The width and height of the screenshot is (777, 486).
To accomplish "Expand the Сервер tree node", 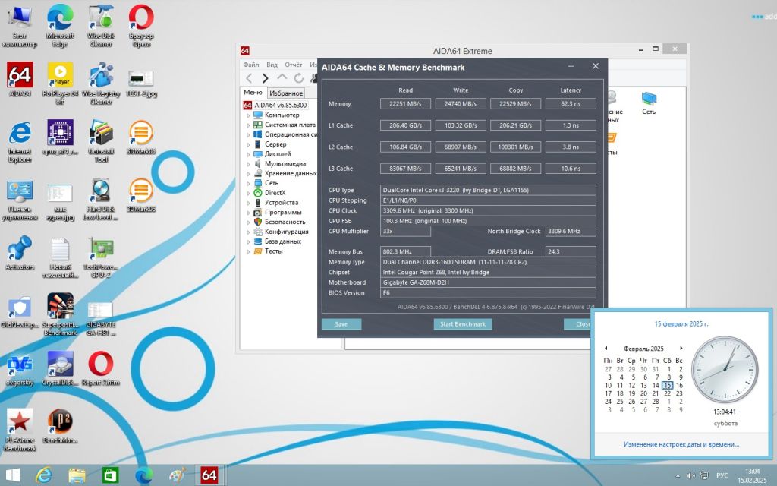I will click(249, 144).
